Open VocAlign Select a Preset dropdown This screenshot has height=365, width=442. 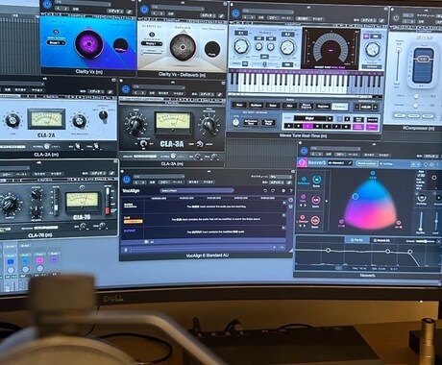click(197, 190)
